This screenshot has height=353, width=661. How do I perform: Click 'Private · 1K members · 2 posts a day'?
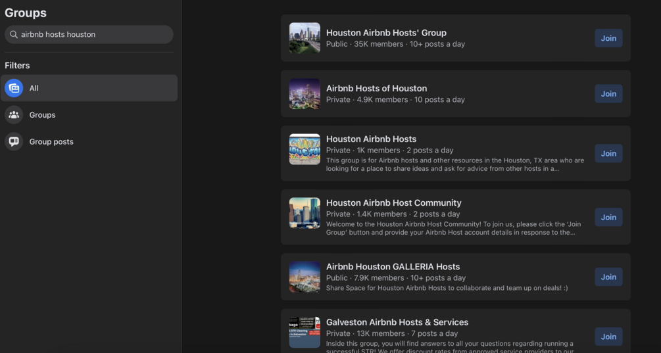click(x=389, y=150)
